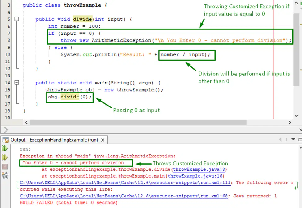Viewport: 302px width, 208px height.
Task: Click the right navigation arrow in the Output header
Action: [287, 139]
